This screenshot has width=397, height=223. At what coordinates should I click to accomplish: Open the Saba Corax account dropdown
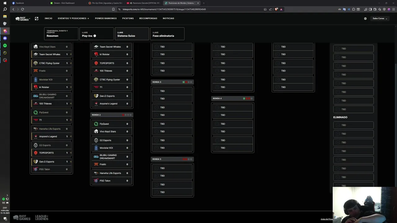tap(380, 19)
